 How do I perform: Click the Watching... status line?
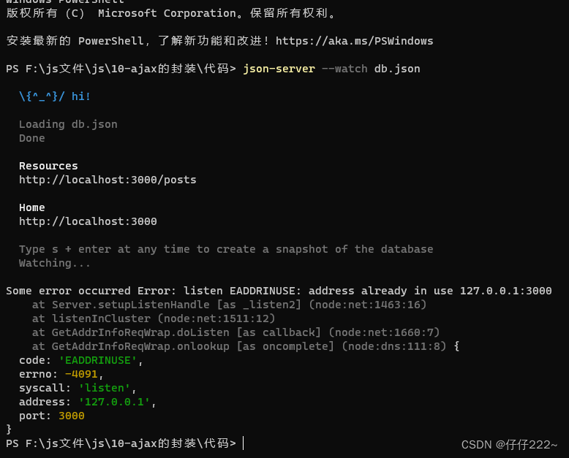(54, 263)
